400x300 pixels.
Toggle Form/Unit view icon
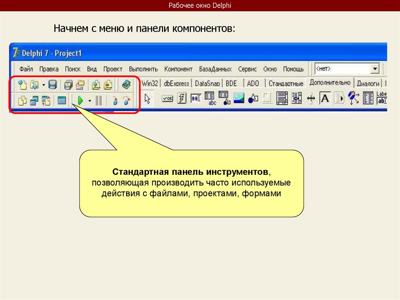[x=46, y=101]
